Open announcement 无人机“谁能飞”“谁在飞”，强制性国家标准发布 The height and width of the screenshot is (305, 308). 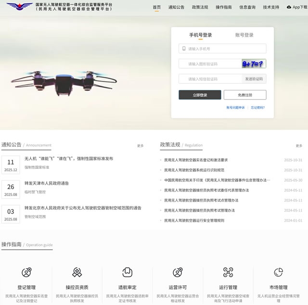click(69, 158)
